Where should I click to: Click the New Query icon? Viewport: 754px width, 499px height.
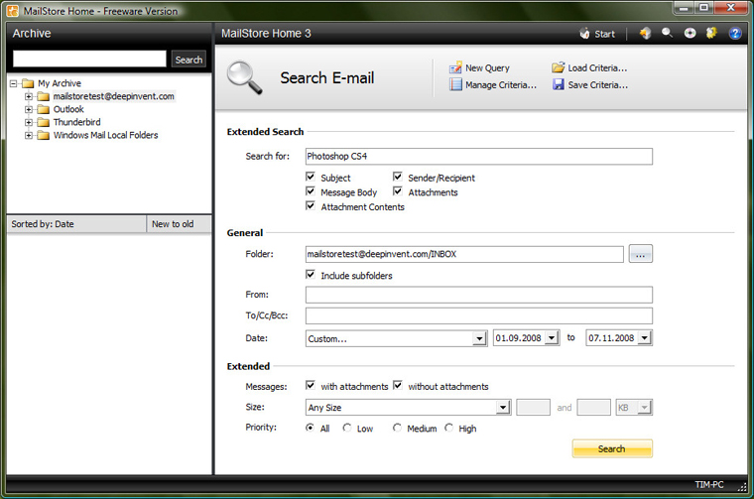pos(455,67)
